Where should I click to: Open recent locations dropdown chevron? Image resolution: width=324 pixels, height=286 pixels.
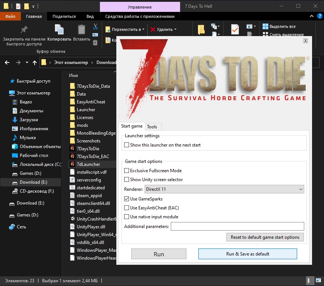(x=27, y=62)
